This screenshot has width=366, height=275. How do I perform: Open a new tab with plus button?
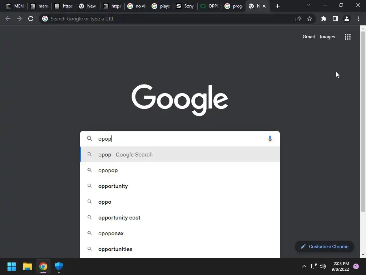(277, 6)
